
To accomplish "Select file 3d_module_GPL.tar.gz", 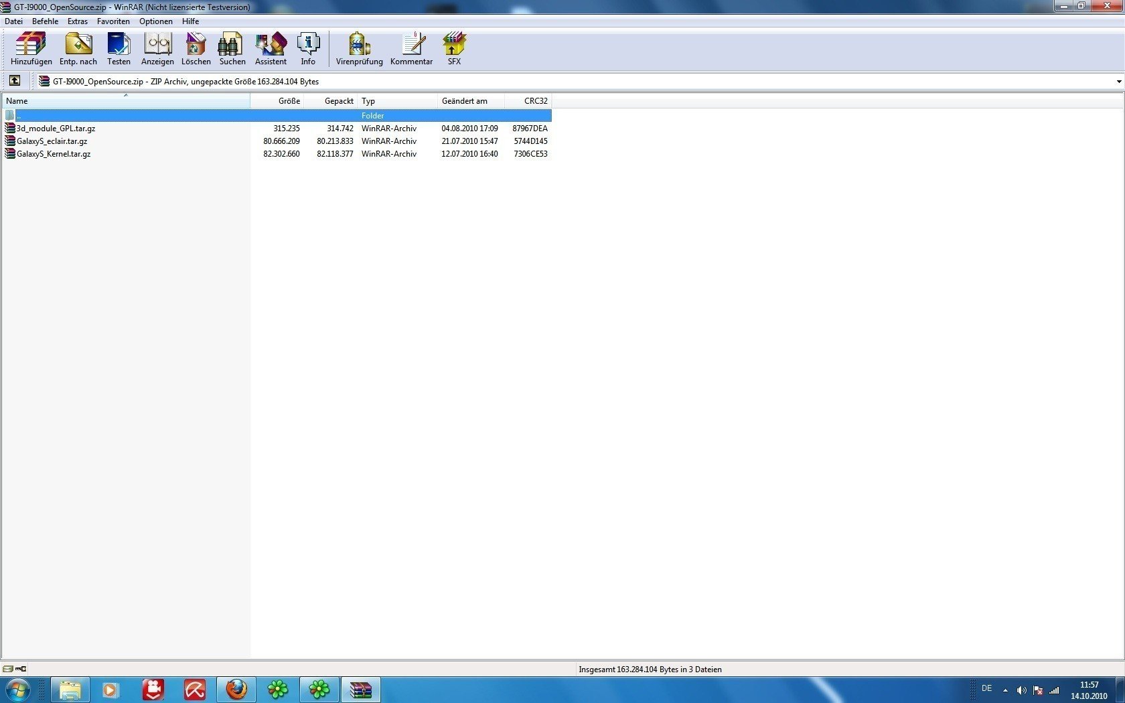I will pyautogui.click(x=56, y=129).
